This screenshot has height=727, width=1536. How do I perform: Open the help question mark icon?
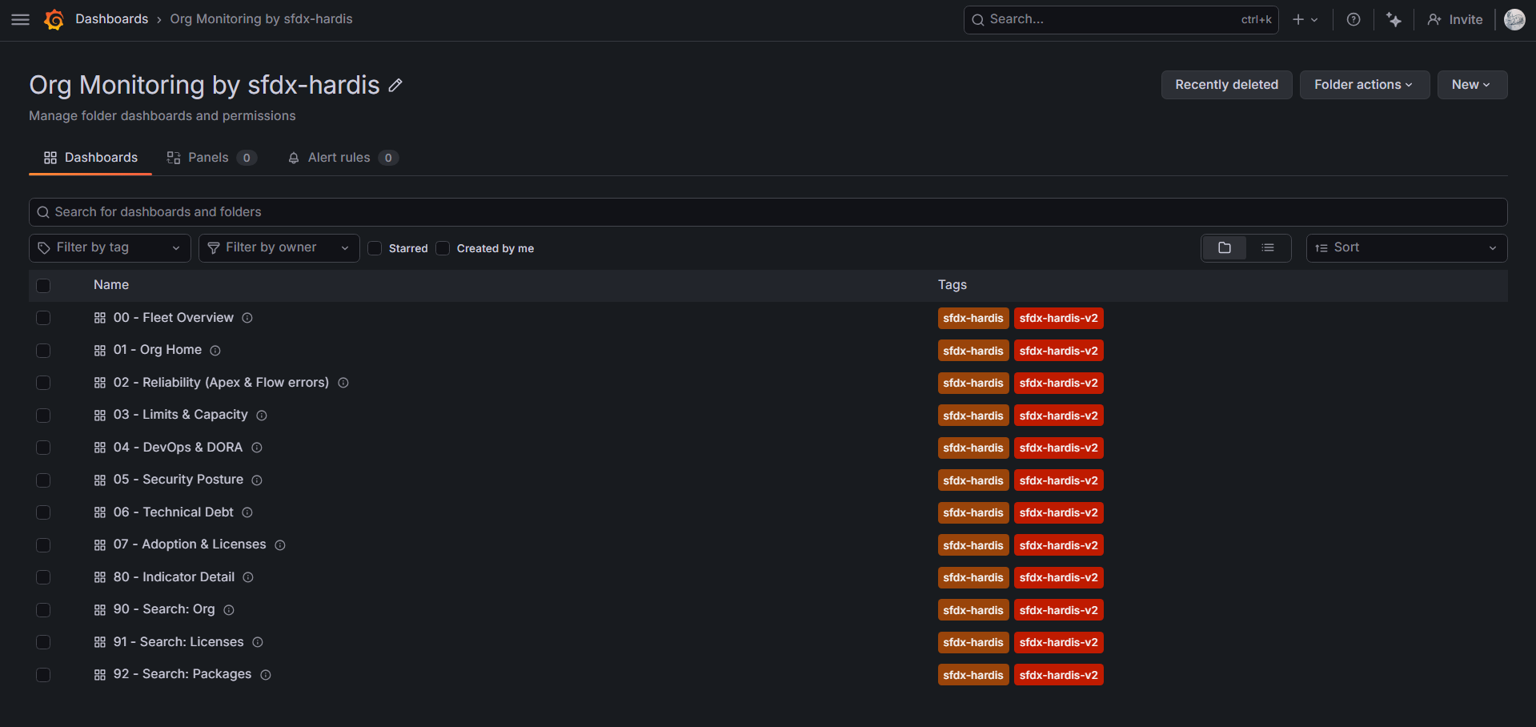click(x=1354, y=19)
